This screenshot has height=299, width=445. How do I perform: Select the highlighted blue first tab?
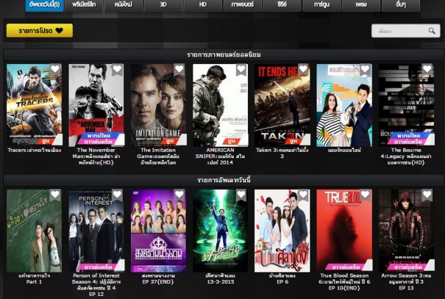pos(44,5)
